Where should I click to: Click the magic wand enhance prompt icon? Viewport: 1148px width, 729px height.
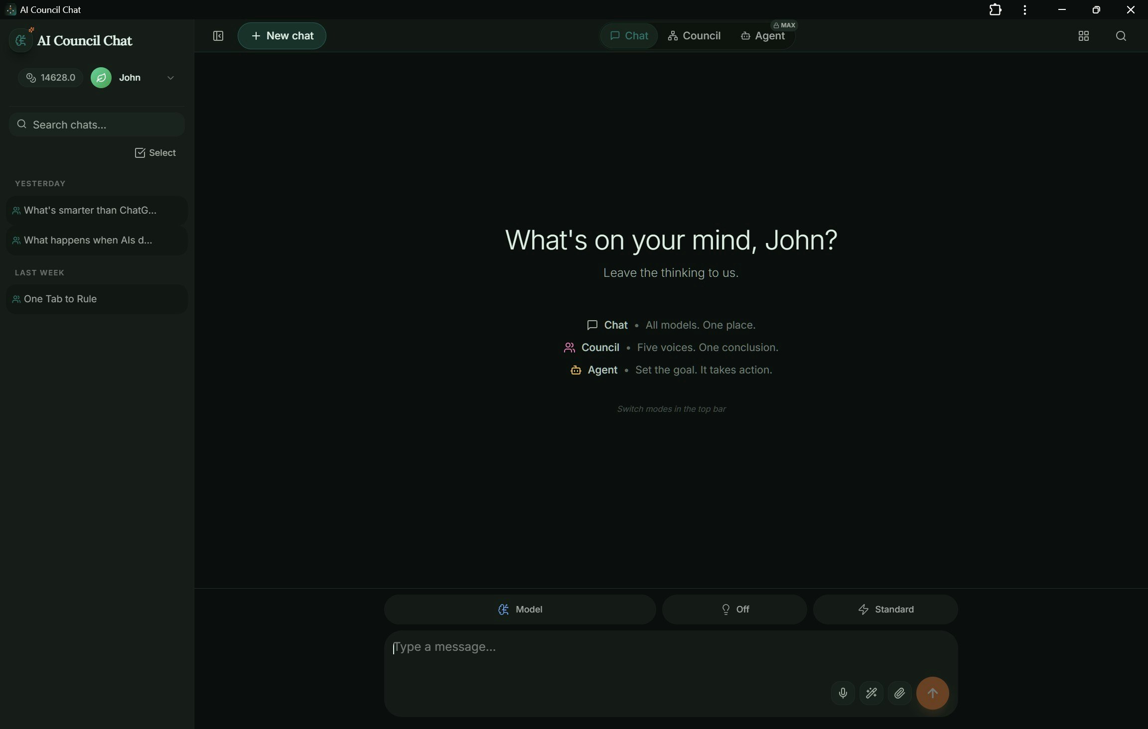point(871,693)
